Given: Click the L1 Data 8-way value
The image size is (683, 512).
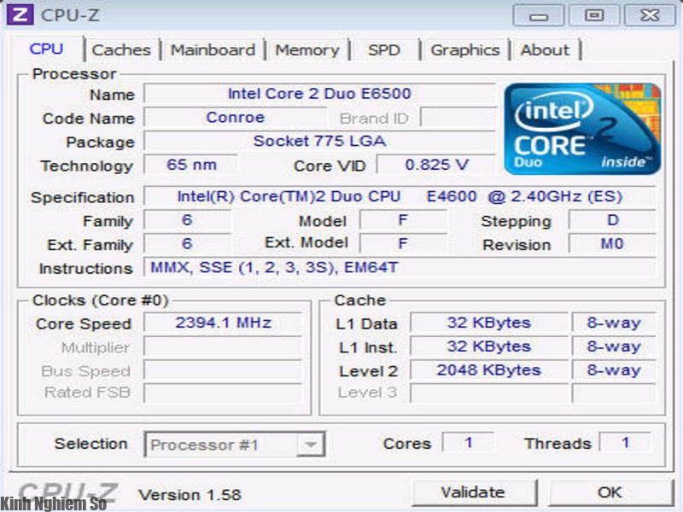Looking at the screenshot, I should pyautogui.click(x=614, y=323).
